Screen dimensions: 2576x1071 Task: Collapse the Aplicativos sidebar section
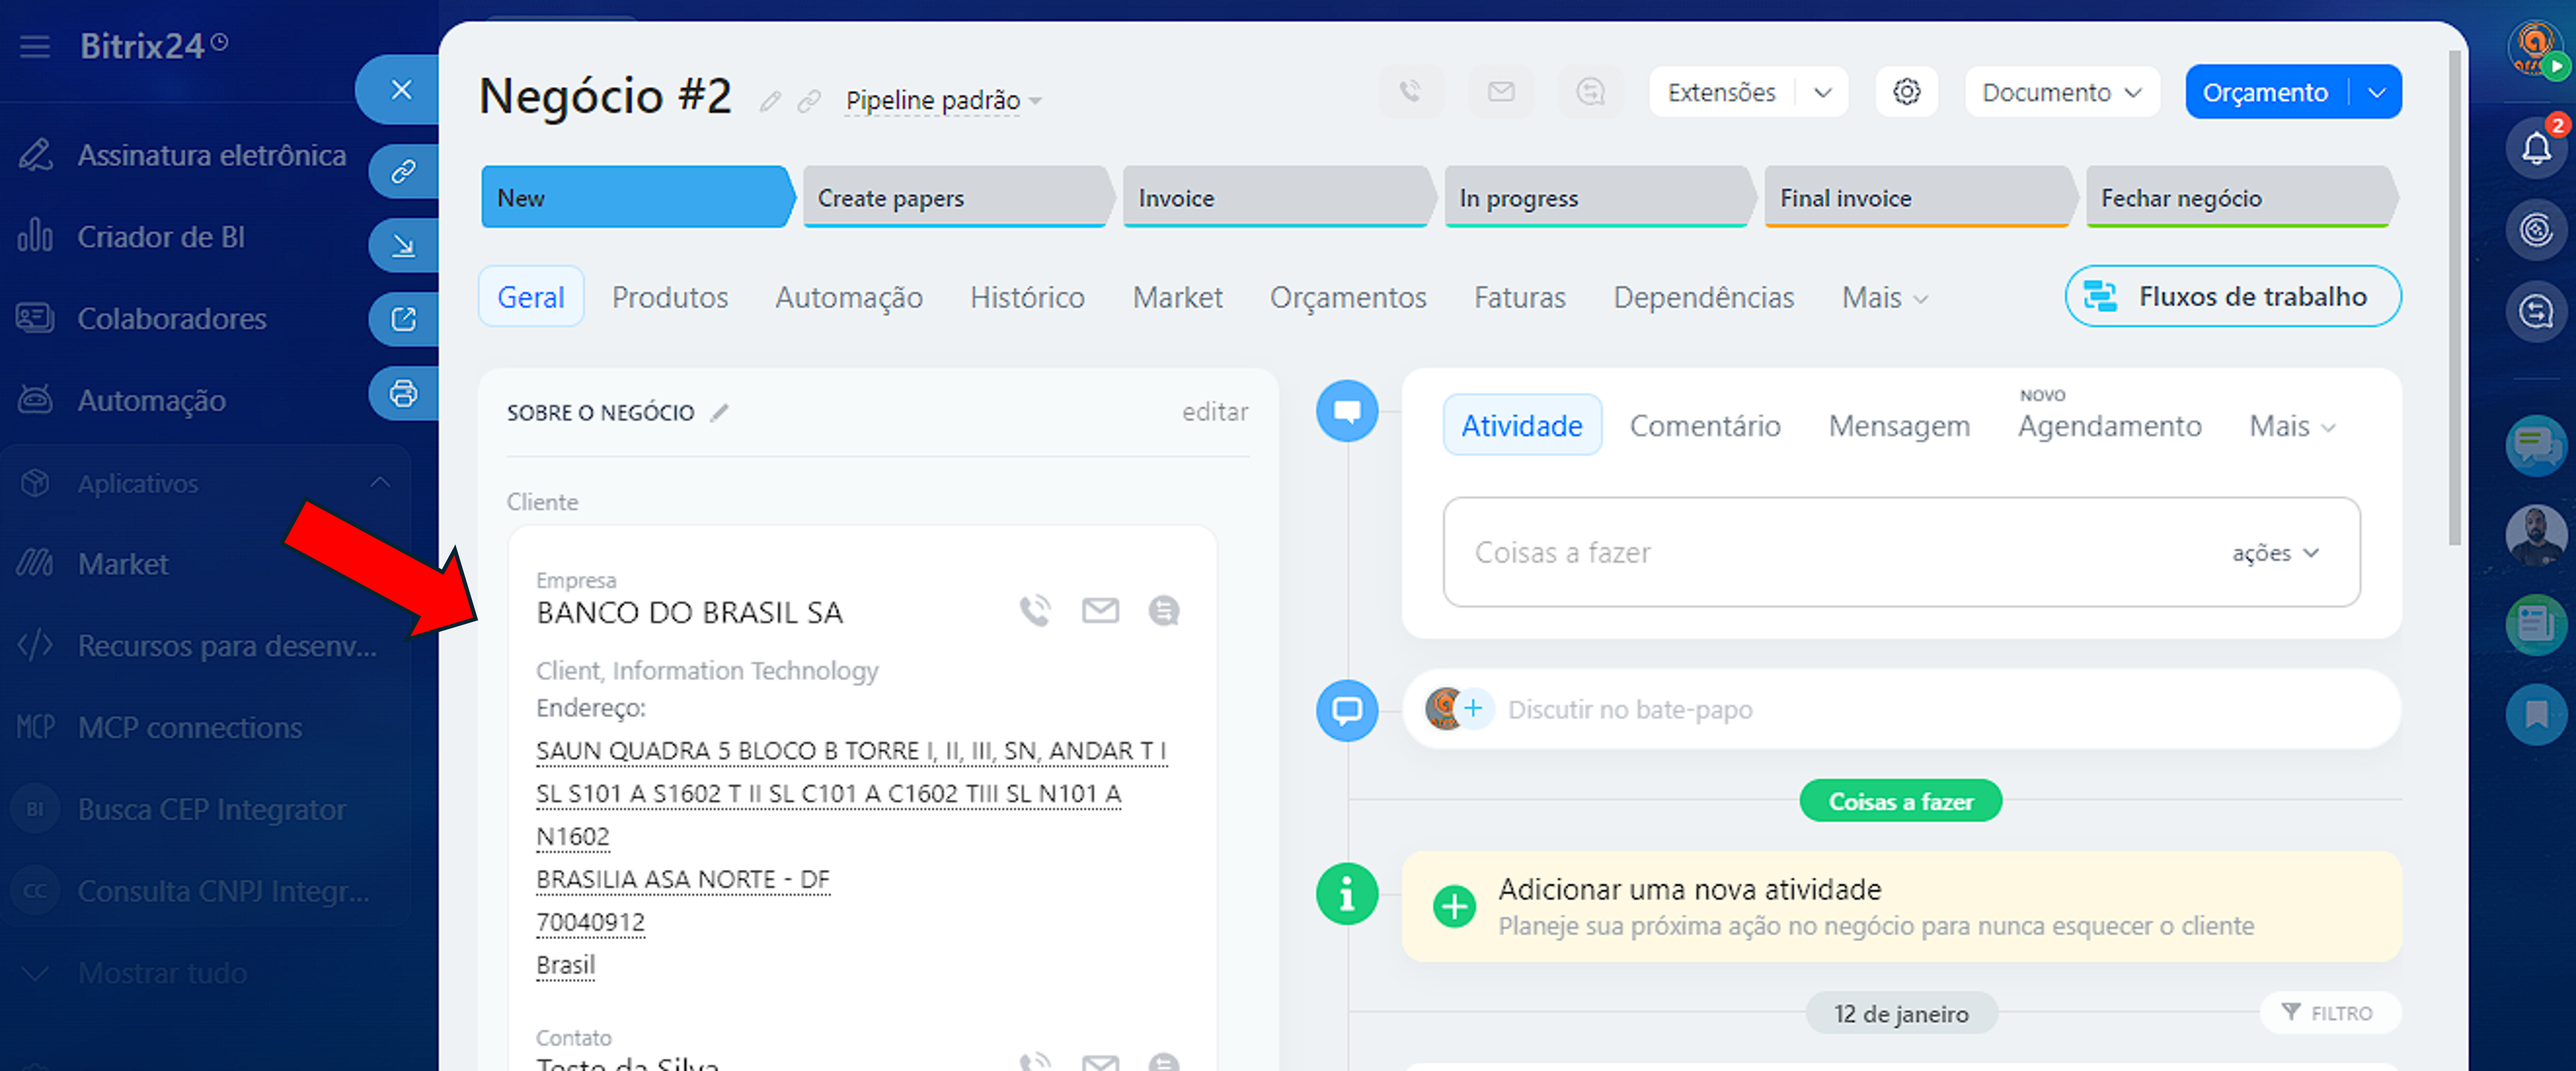click(380, 483)
